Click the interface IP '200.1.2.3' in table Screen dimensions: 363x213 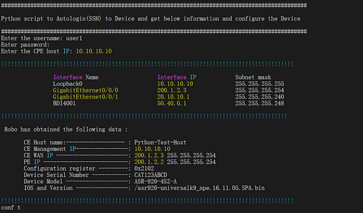(x=172, y=90)
